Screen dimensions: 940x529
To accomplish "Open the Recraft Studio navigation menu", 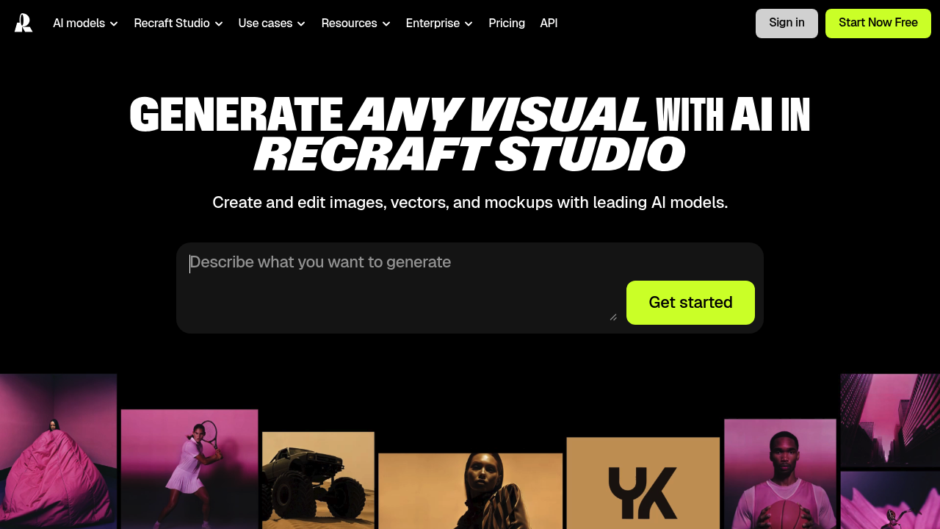I will [172, 24].
